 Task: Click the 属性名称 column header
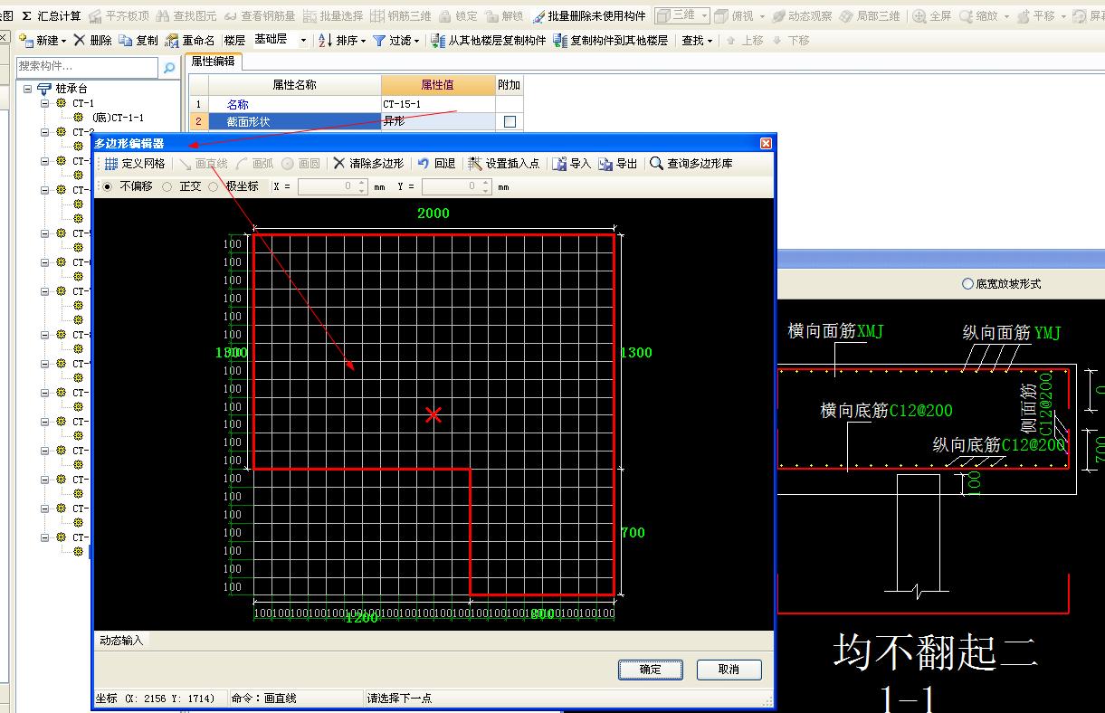pos(295,85)
